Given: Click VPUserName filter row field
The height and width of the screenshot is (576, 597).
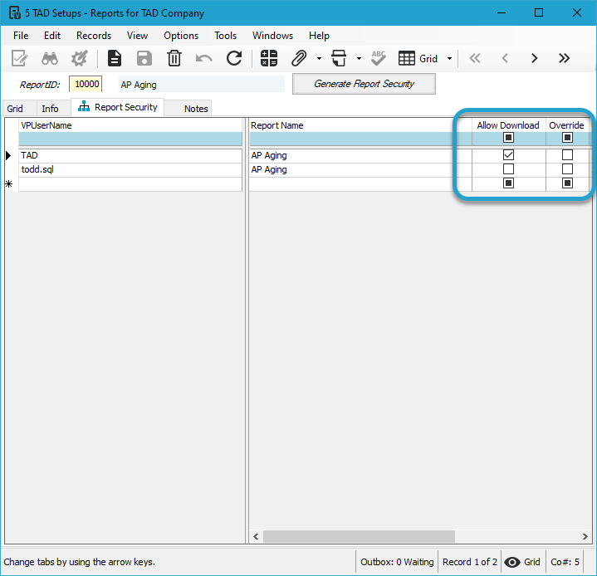Looking at the screenshot, I should pyautogui.click(x=130, y=139).
